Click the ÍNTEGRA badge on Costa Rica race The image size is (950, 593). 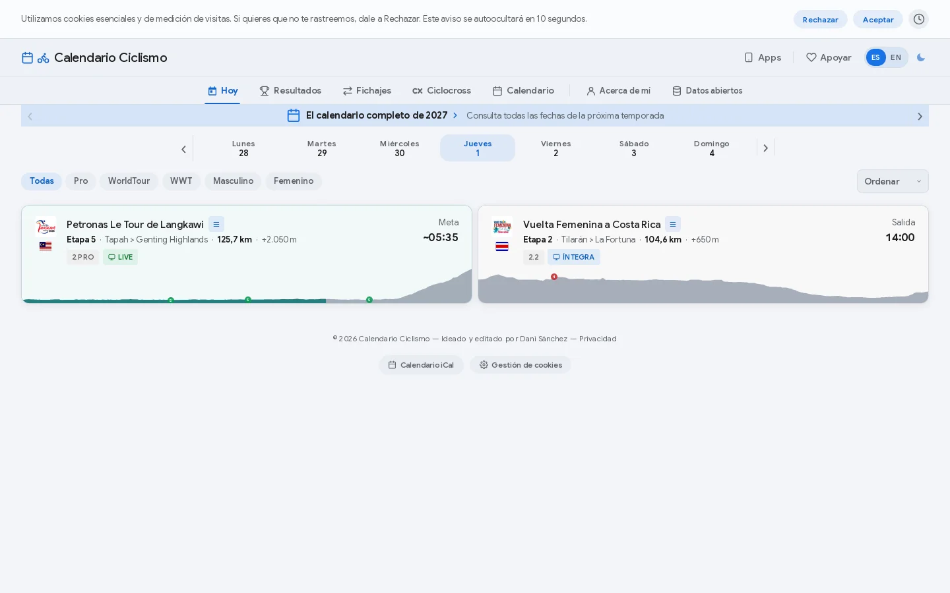click(573, 257)
